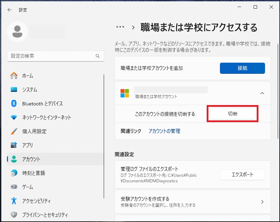280x222 pixels.
Task: Open the breadcrumb ellipsis menu
Action: point(120,27)
